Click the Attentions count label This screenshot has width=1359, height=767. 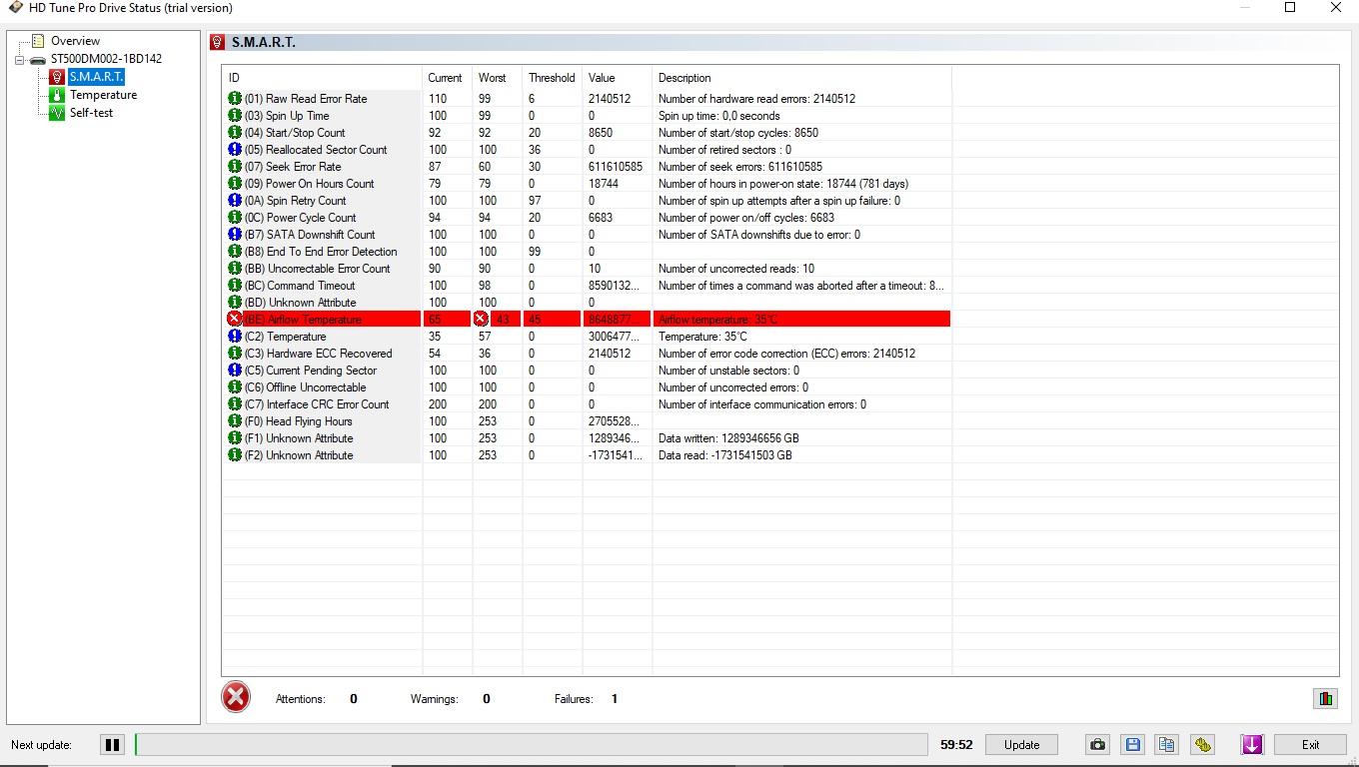300,699
